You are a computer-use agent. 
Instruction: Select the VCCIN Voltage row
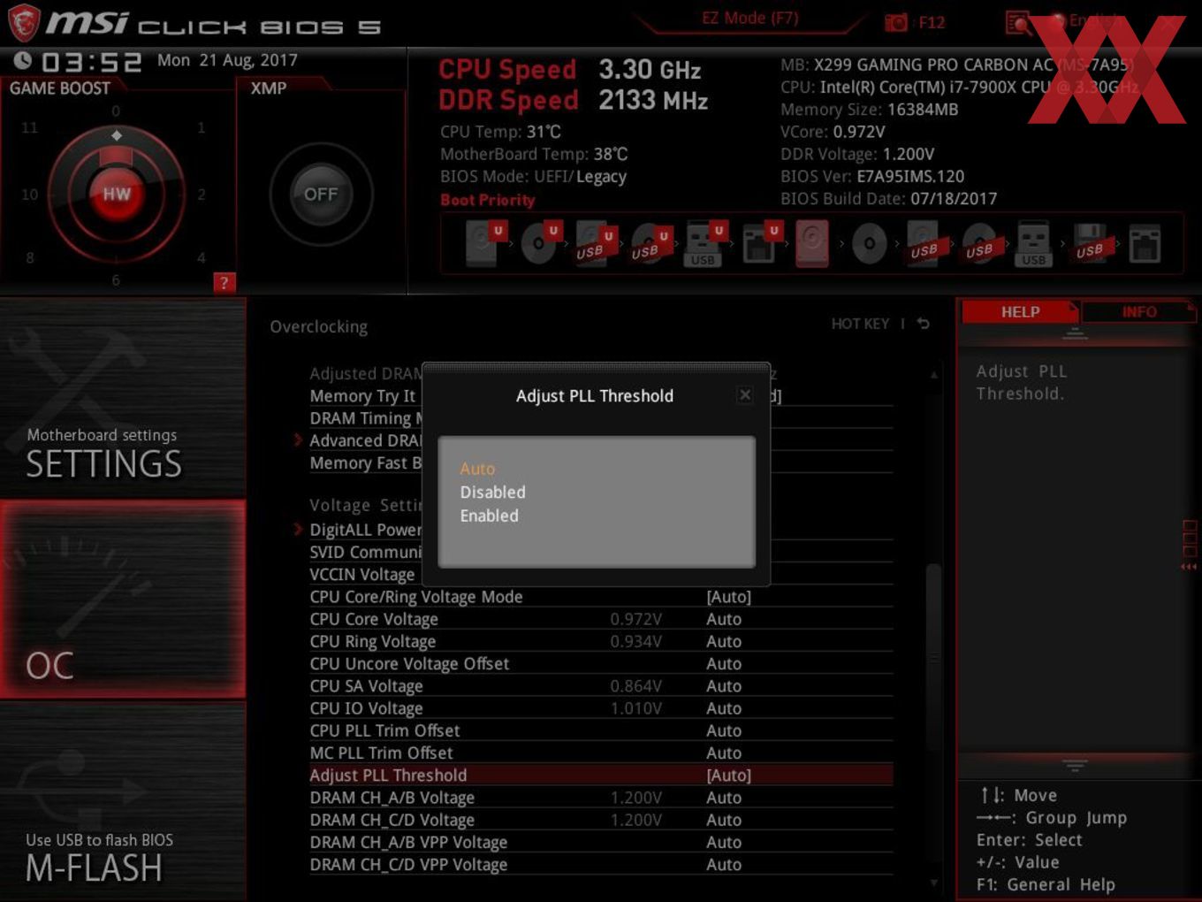[x=362, y=575]
